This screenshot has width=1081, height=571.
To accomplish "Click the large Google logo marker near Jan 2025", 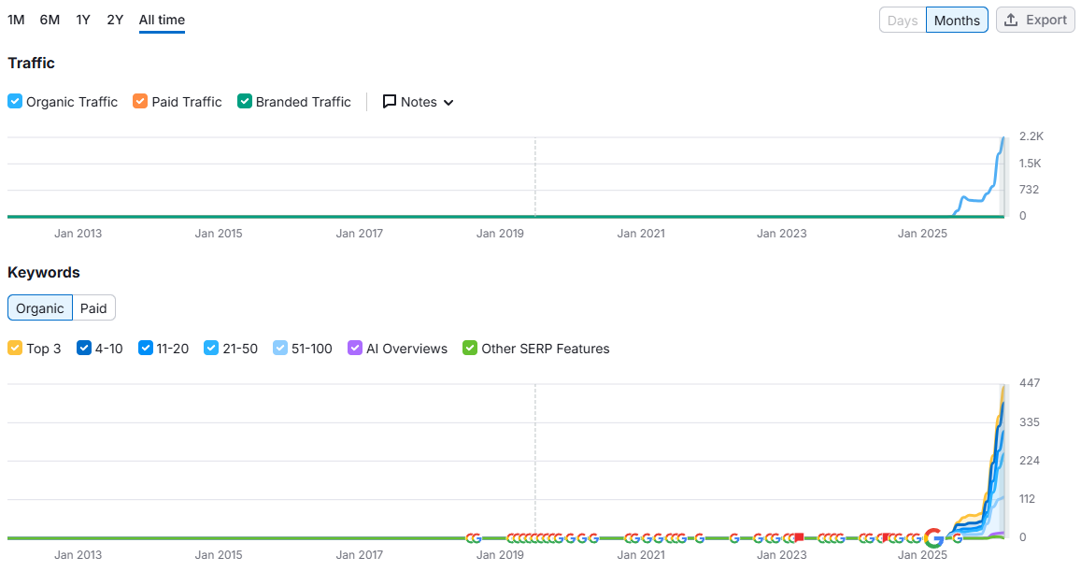I will [x=933, y=538].
